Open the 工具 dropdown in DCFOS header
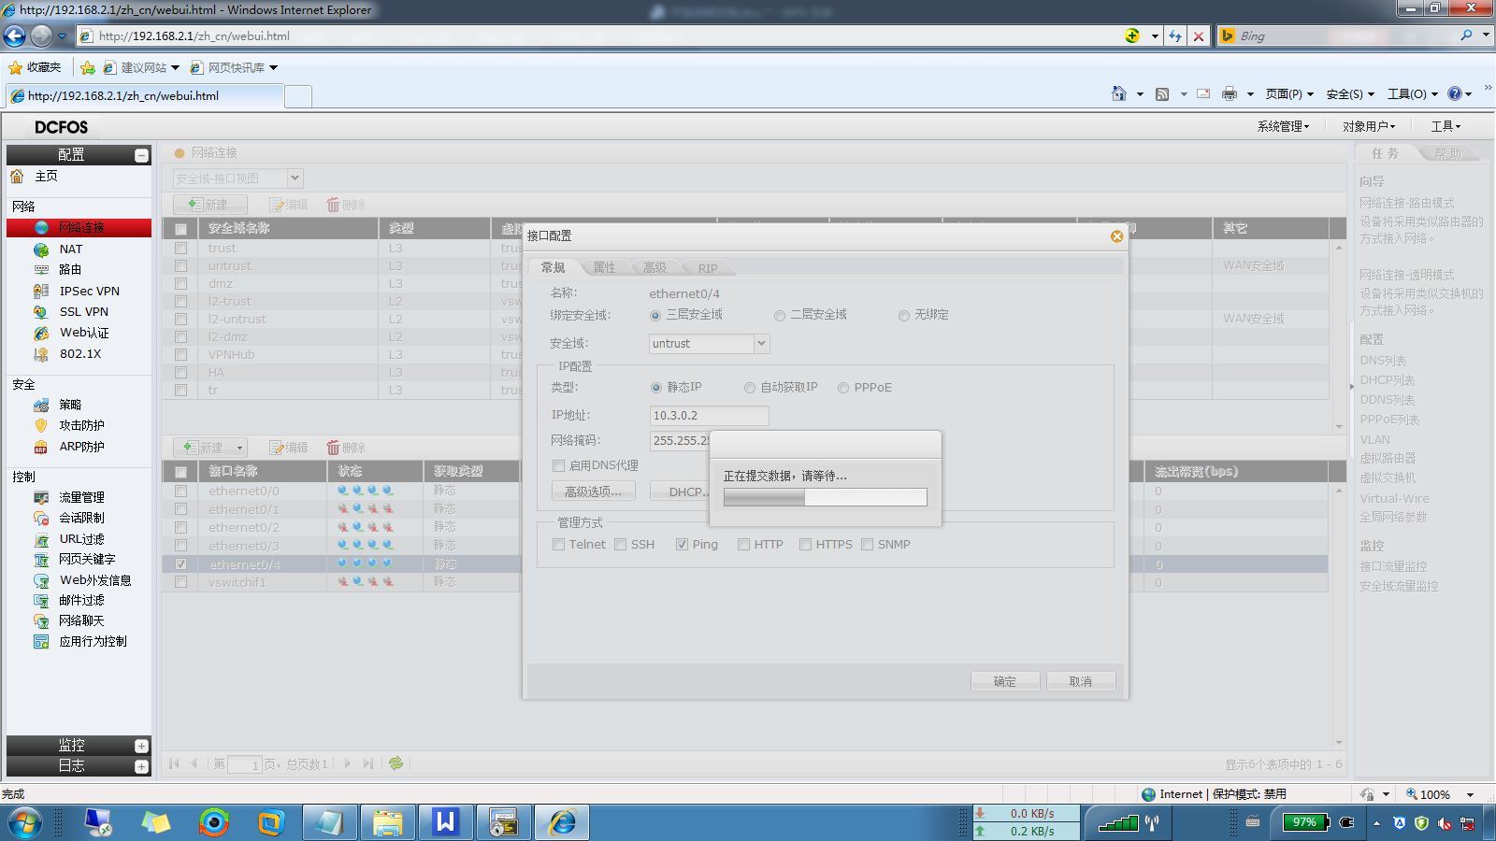The height and width of the screenshot is (841, 1496). [1446, 126]
